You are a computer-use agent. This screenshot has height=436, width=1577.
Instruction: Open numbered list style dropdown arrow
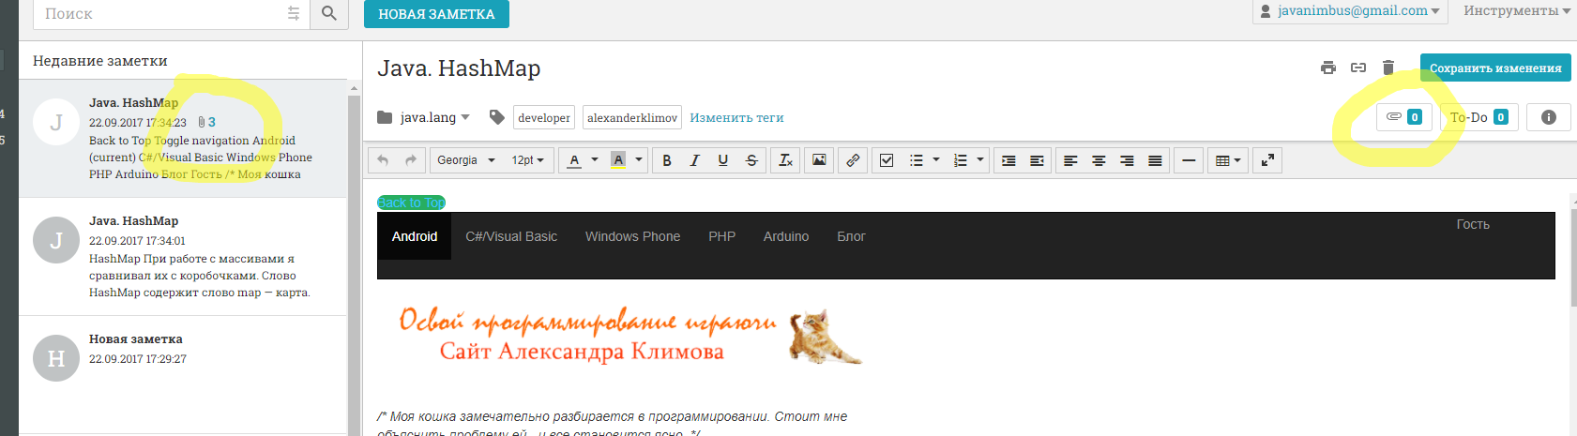[x=980, y=160]
